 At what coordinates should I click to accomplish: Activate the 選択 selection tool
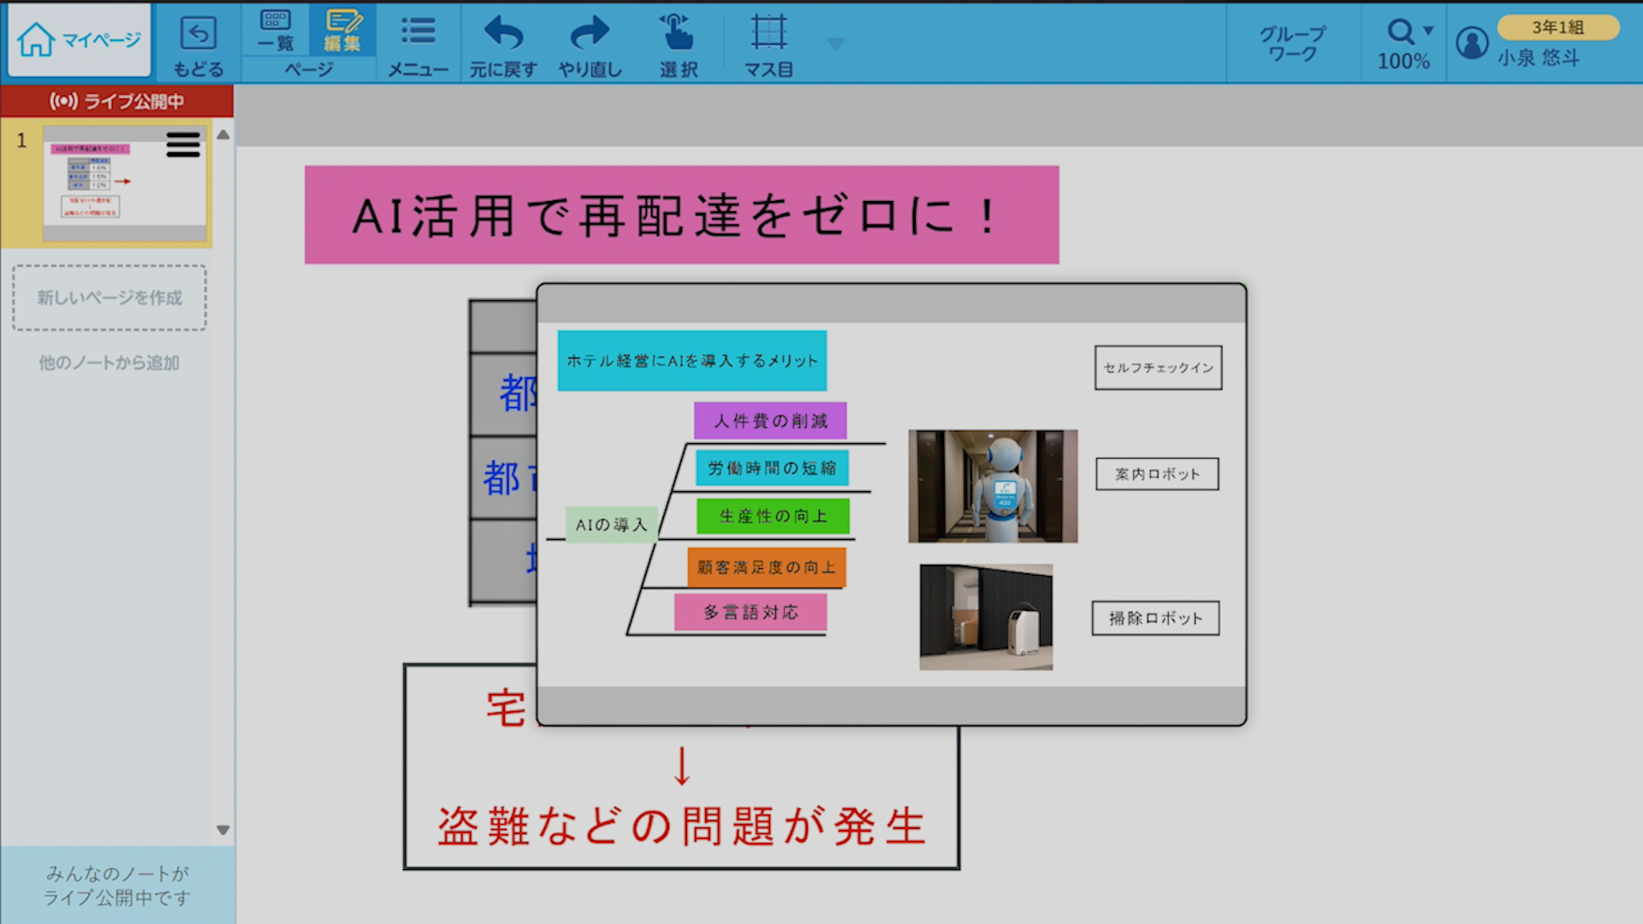679,35
